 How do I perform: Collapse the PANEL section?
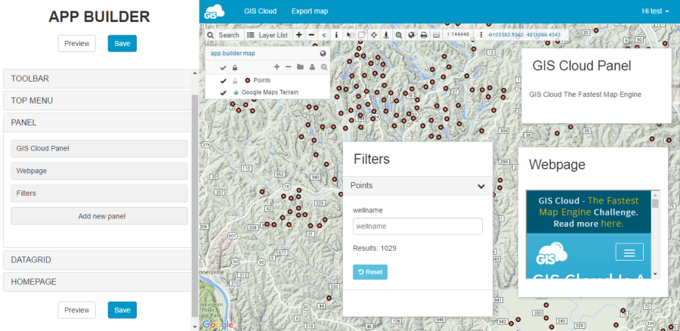97,122
